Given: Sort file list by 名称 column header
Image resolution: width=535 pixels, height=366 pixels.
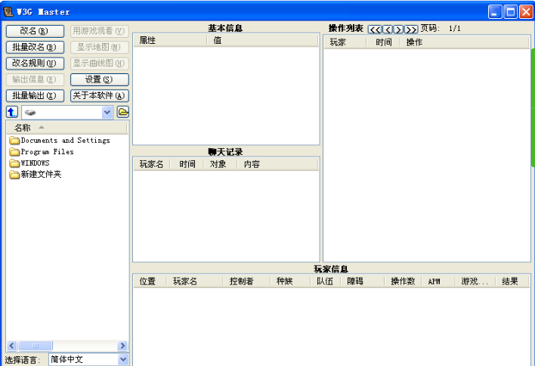Looking at the screenshot, I should [66, 128].
